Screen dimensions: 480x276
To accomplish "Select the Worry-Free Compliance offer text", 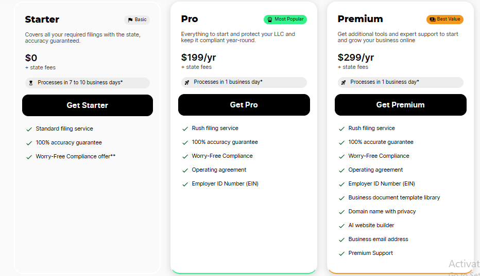I will pos(76,156).
